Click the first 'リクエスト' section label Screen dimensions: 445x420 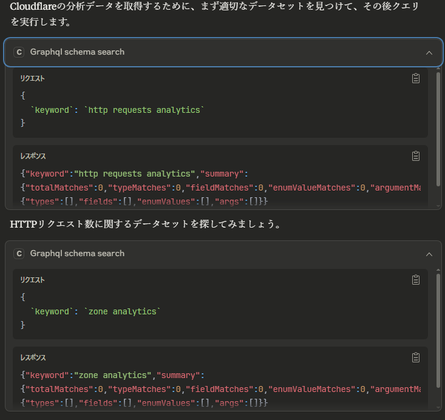point(32,78)
